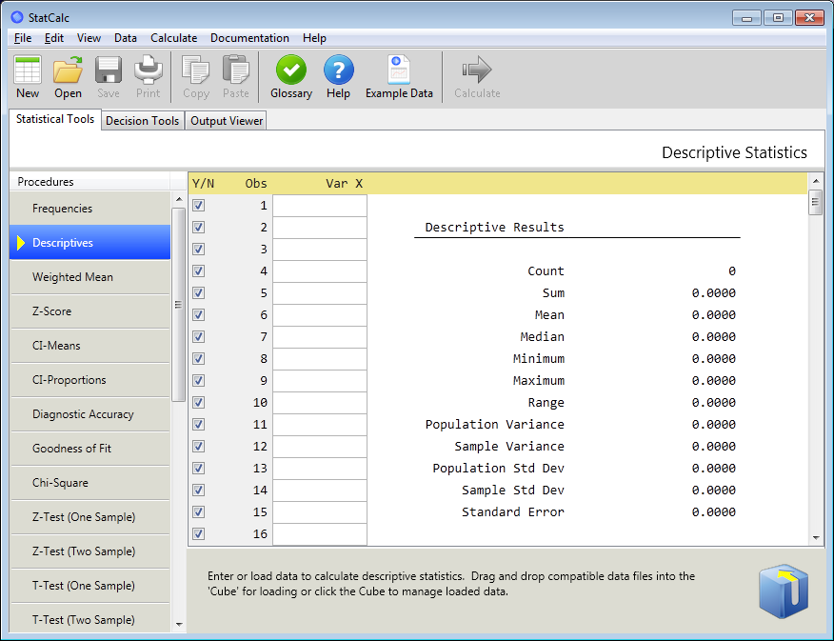Click the data grid scrollbar thumb
This screenshot has height=641, width=834.
tap(816, 202)
